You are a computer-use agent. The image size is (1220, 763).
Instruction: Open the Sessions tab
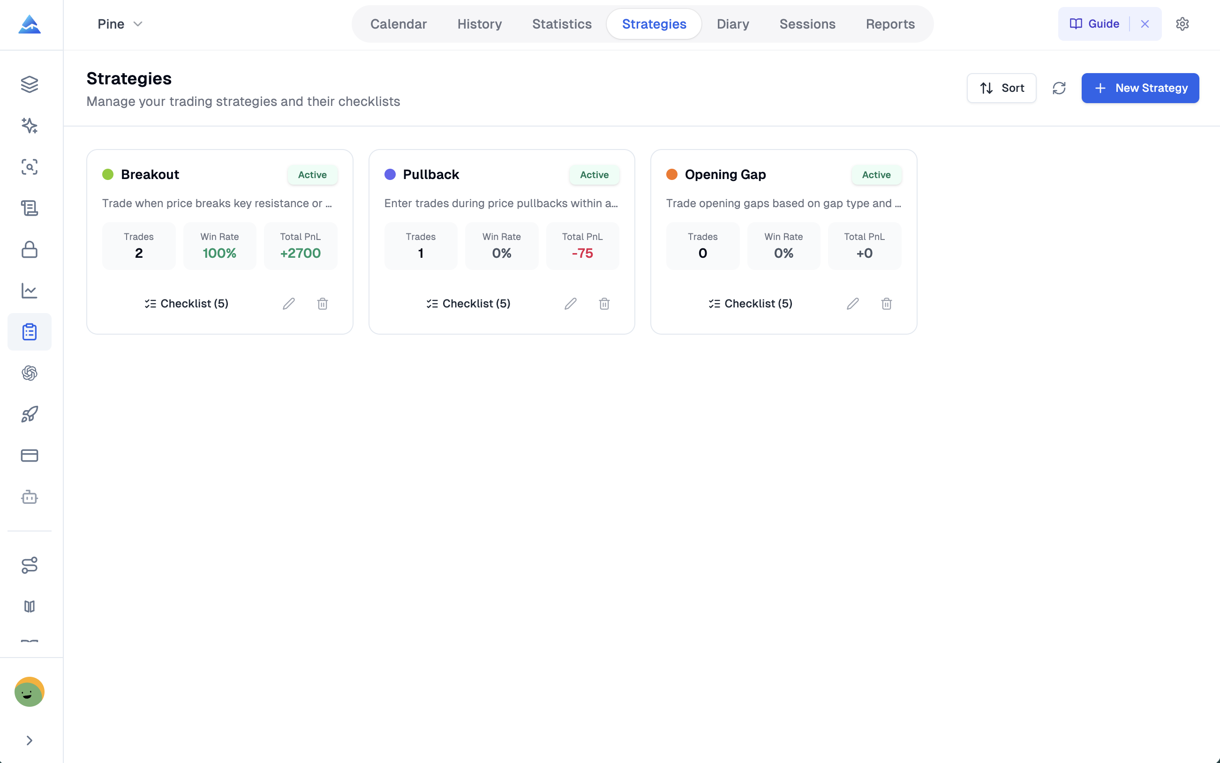coord(807,24)
